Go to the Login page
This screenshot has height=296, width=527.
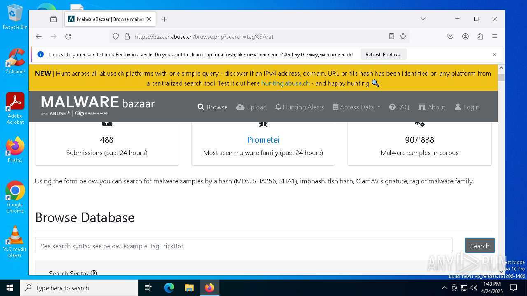[x=467, y=107]
